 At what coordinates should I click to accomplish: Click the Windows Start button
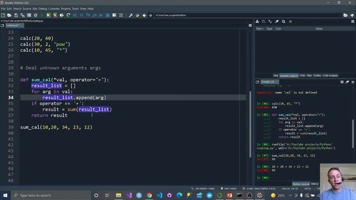coord(5,195)
